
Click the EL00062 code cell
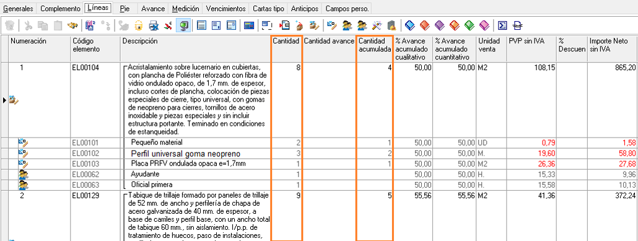pos(95,174)
